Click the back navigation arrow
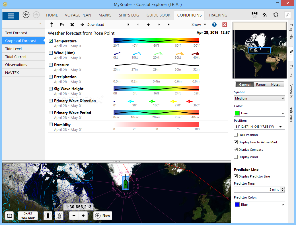This screenshot has width=296, height=225. click(x=26, y=15)
